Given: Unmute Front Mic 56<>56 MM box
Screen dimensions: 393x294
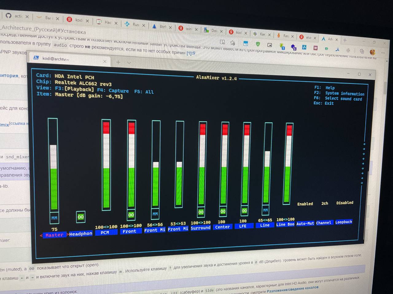Looking at the screenshot, I should point(155,214).
